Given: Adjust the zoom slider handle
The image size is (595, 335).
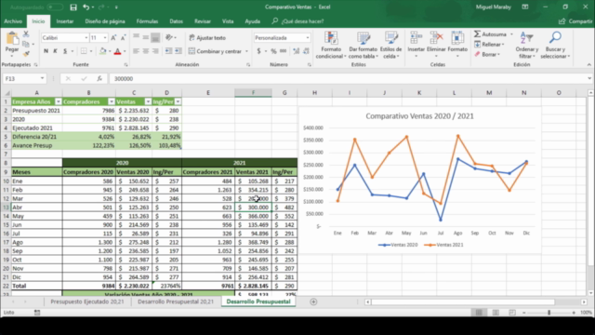Looking at the screenshot, I should [x=549, y=313].
